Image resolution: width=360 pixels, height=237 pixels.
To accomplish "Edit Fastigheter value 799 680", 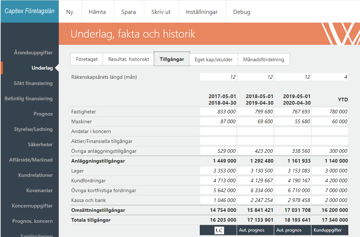I will 255,112.
